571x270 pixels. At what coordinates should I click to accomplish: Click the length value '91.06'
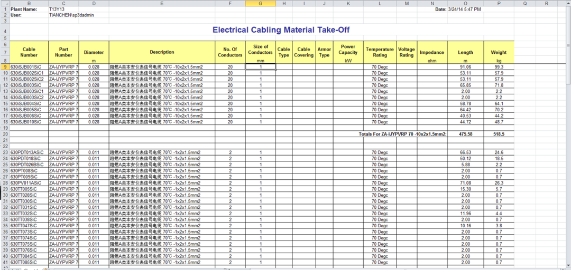point(465,67)
